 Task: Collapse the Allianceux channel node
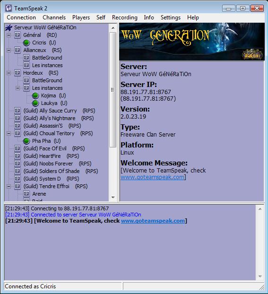(9, 50)
